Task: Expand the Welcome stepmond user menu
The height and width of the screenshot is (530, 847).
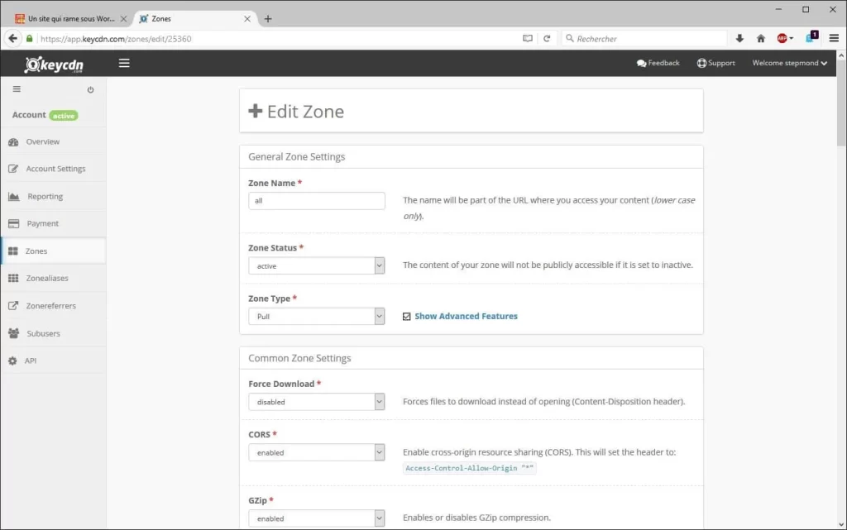Action: click(789, 63)
